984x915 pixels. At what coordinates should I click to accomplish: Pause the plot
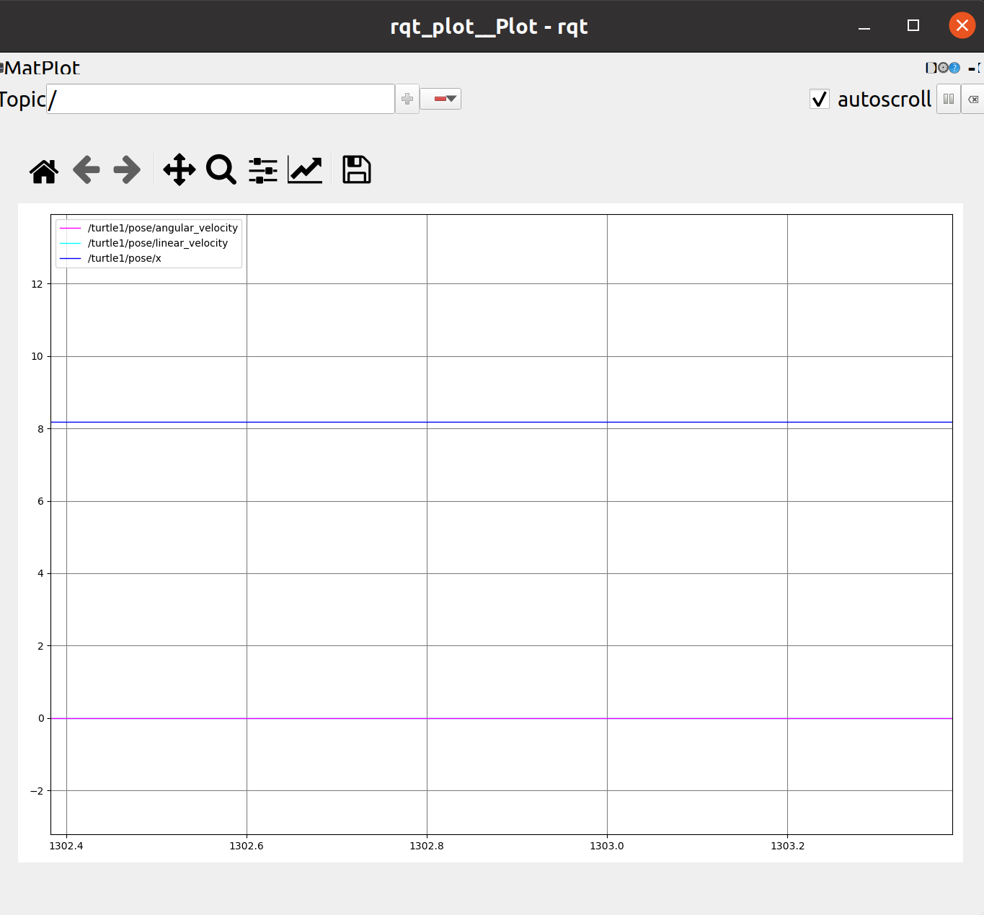click(949, 99)
